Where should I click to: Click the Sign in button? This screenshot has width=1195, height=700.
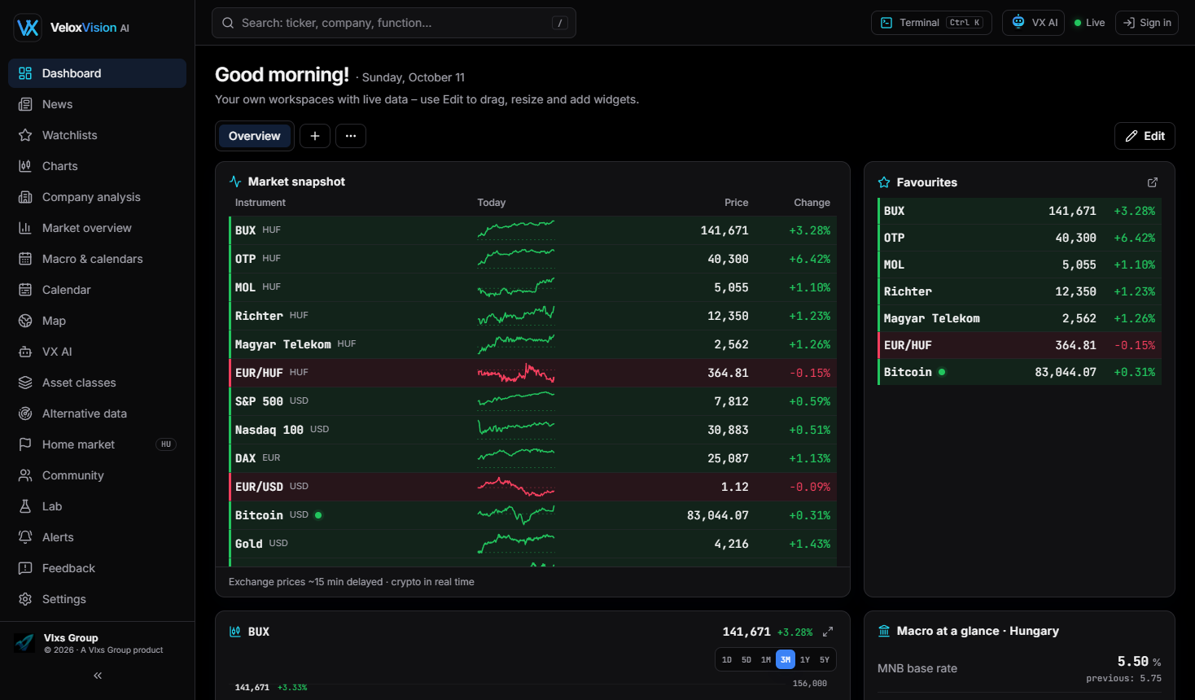(1146, 23)
